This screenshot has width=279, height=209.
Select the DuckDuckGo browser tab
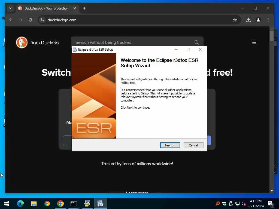pyautogui.click(x=47, y=8)
